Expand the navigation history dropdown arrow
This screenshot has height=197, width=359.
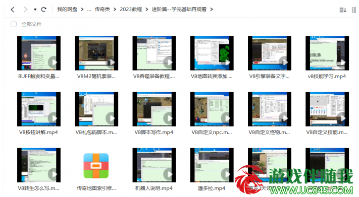coord(35,10)
